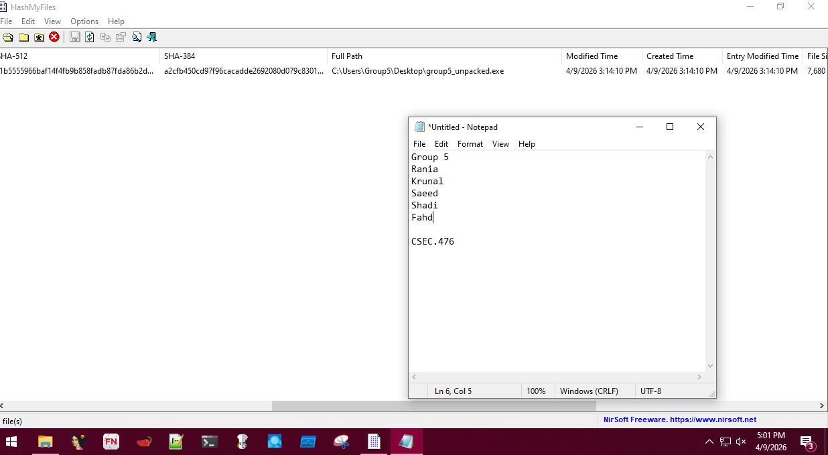Place cursor on the 'Group 5' line

[430, 157]
